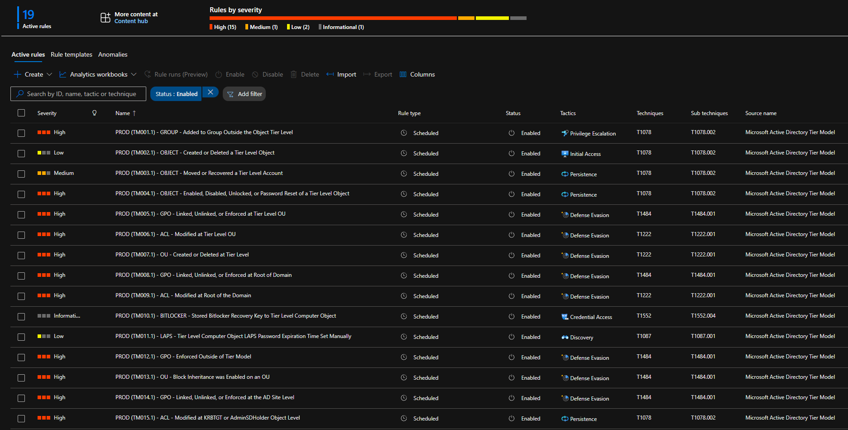
Task: Check the box for rule TM015.1
Action: click(x=21, y=419)
